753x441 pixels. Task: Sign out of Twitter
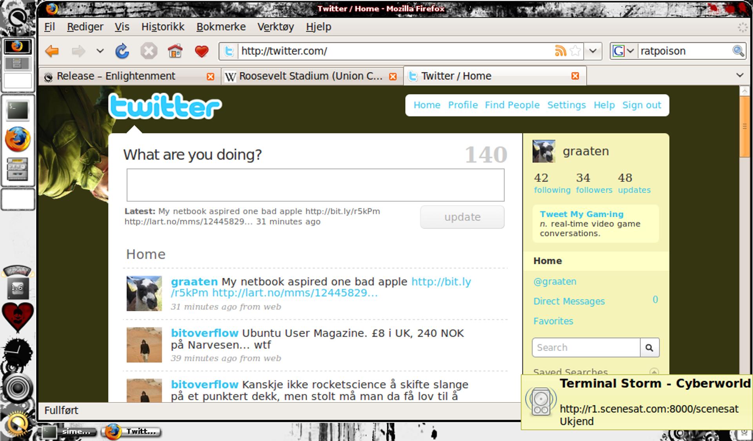pos(642,105)
